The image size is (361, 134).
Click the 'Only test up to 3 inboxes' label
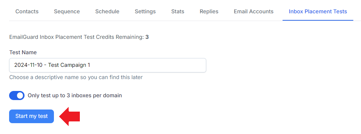coord(75,95)
